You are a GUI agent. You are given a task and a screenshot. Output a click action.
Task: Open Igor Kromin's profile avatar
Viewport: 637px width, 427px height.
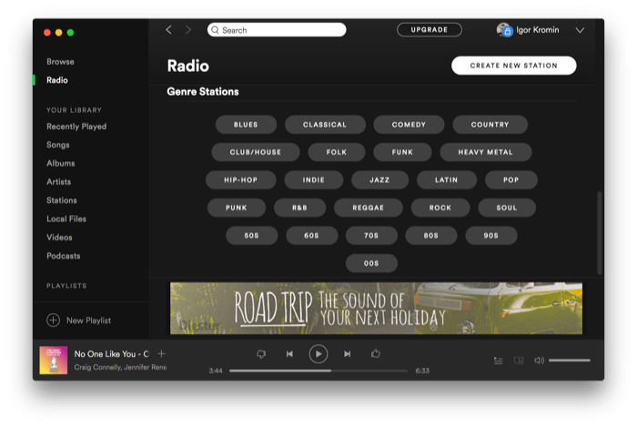click(504, 30)
